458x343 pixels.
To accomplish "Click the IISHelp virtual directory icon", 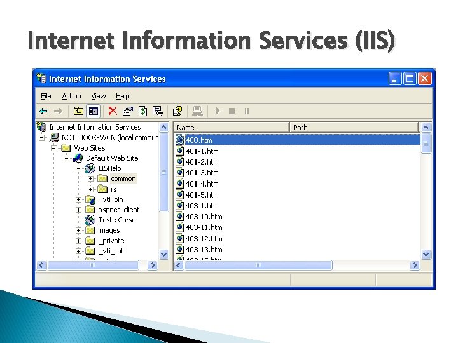I will click(x=90, y=168).
